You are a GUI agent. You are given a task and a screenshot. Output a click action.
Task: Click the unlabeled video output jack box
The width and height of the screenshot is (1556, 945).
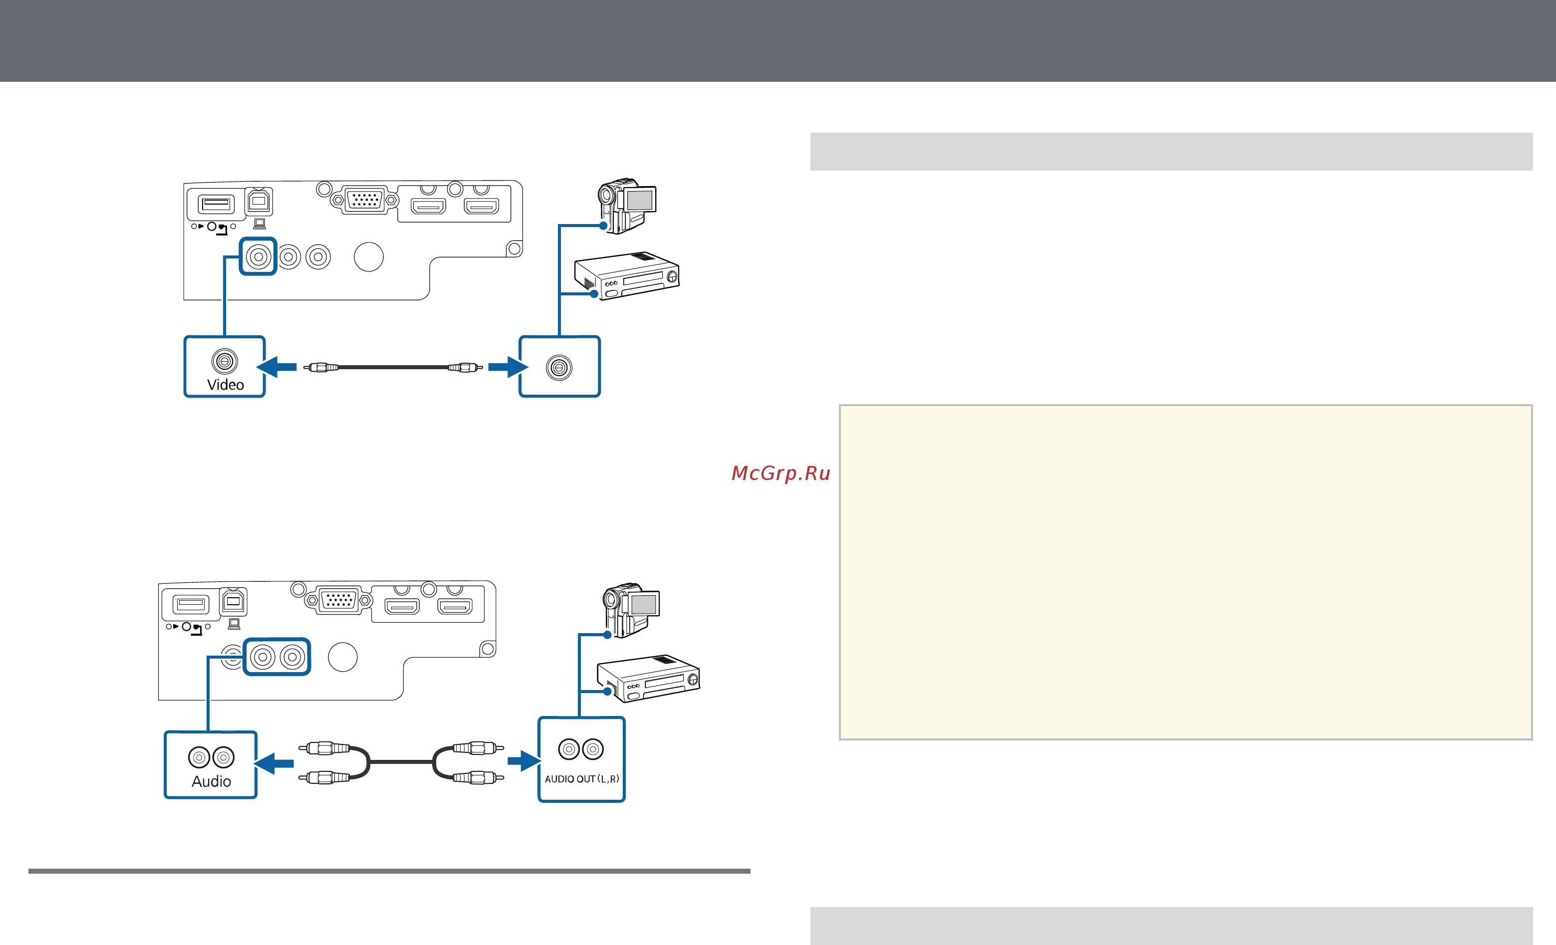pyautogui.click(x=559, y=367)
